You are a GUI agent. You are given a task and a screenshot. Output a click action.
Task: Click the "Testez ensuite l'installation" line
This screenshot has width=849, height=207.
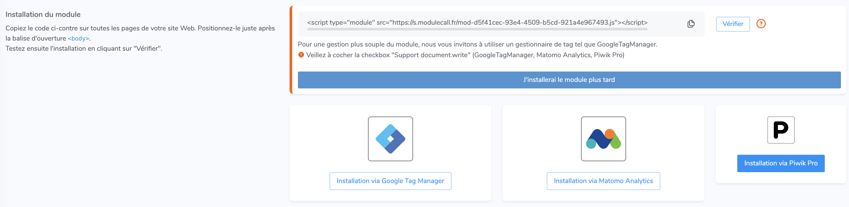[x=84, y=48]
